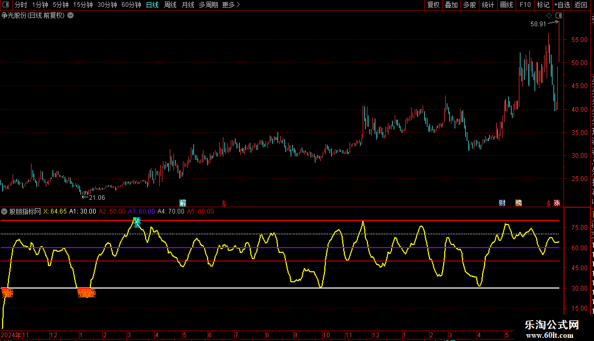Screen dimensions: 594x341
Task: Switch to 周线 weekly chart
Action: [170, 5]
